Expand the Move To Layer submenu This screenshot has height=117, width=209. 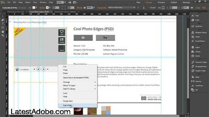click(x=78, y=85)
